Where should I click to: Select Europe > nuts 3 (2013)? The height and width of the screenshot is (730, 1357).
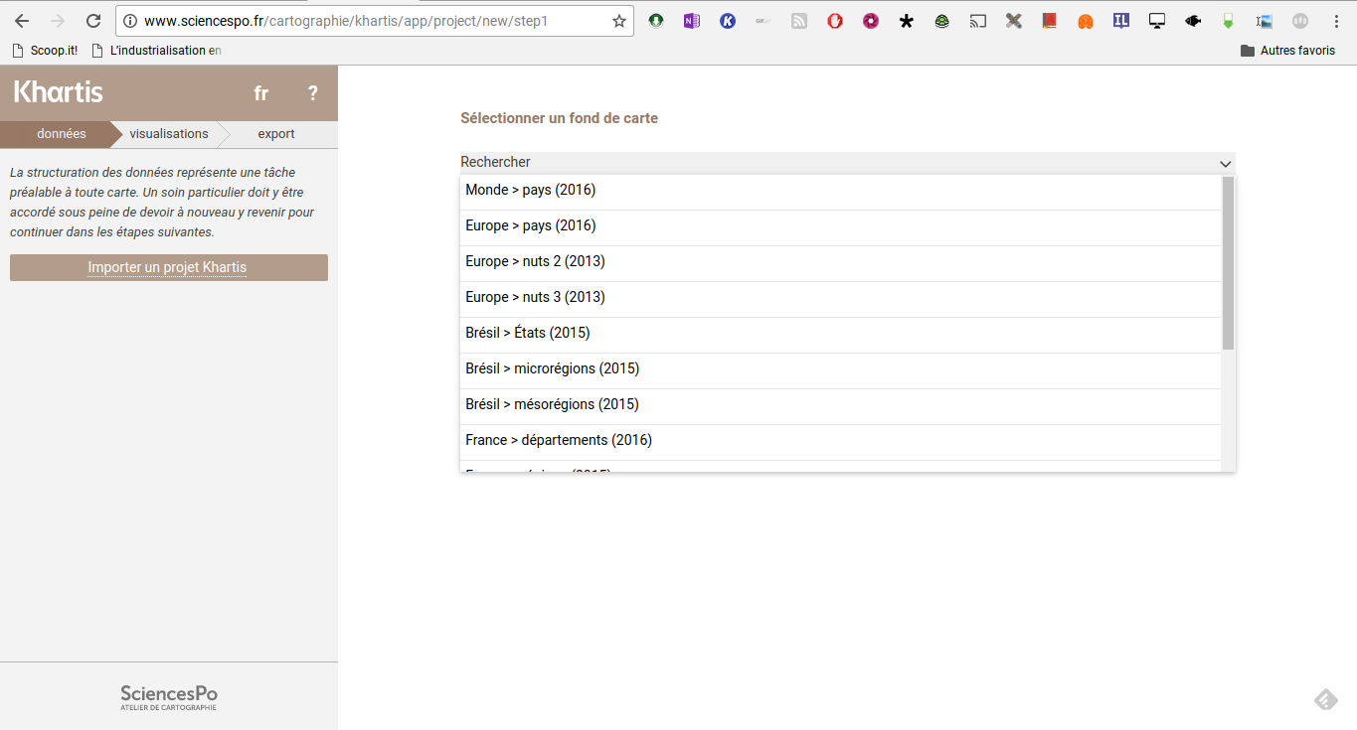click(840, 298)
